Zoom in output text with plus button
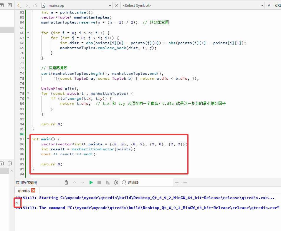This screenshot has height=231, width=281. pos(177,182)
